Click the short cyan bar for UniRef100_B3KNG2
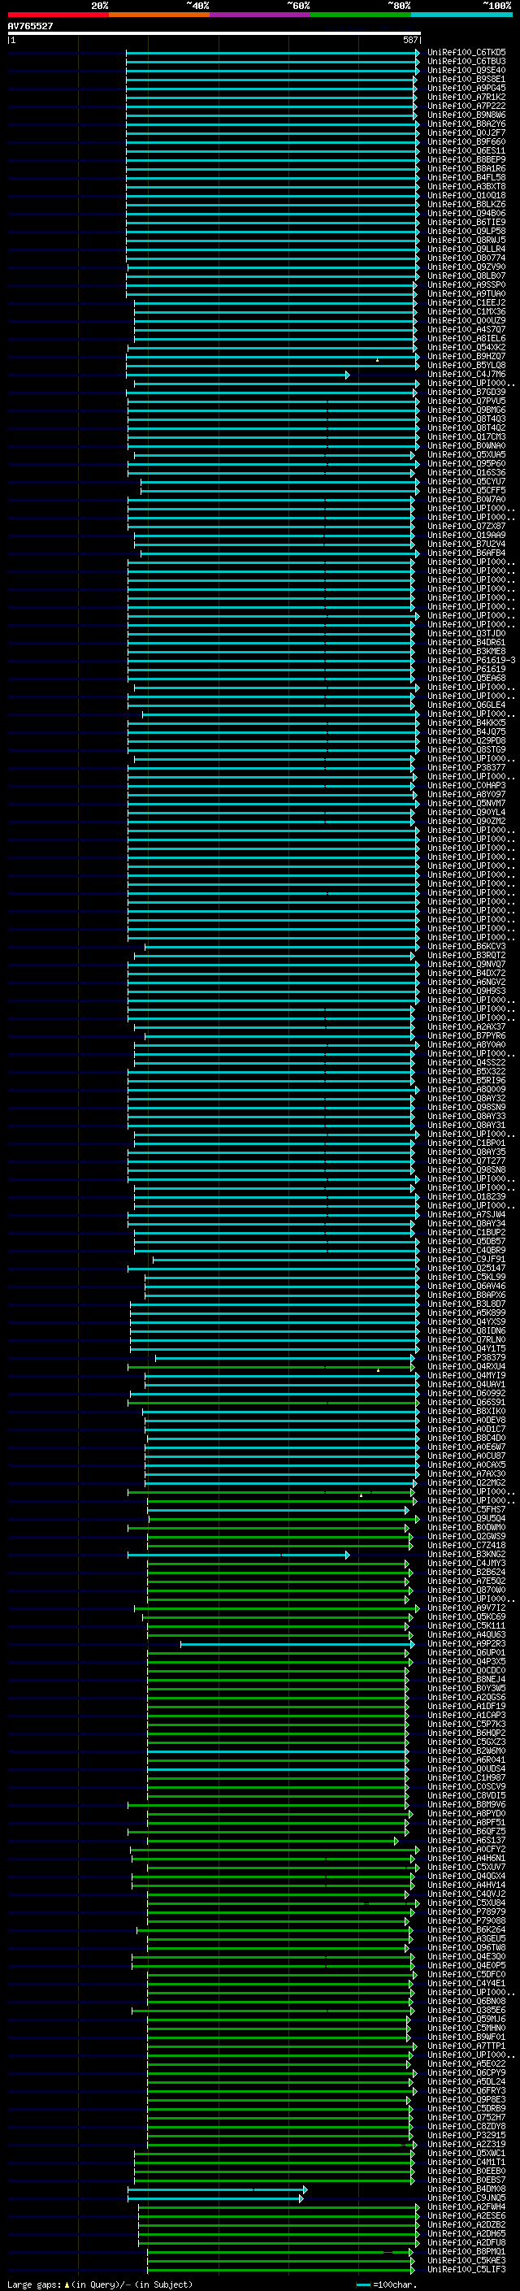This screenshot has height=2291, width=520. coord(238,1554)
